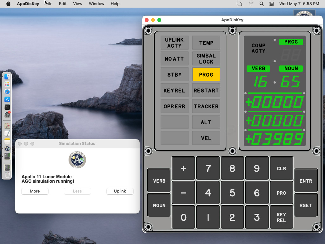Click the 'AGC simulation running!' status text
This screenshot has width=325, height=244.
[x=48, y=181]
